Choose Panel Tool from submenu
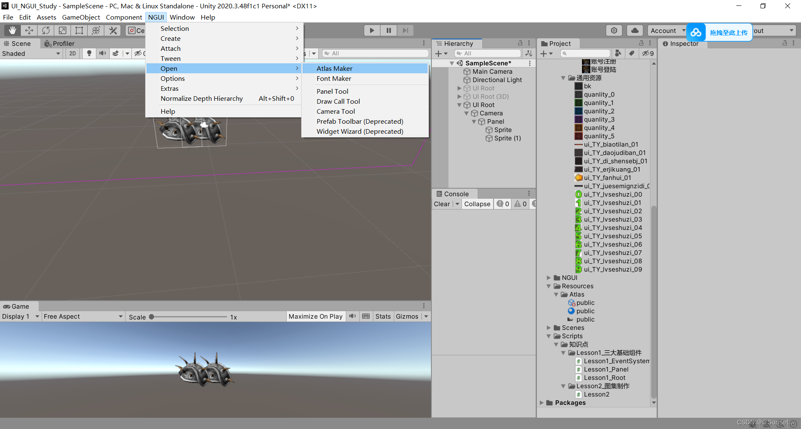The image size is (801, 429). point(365,91)
